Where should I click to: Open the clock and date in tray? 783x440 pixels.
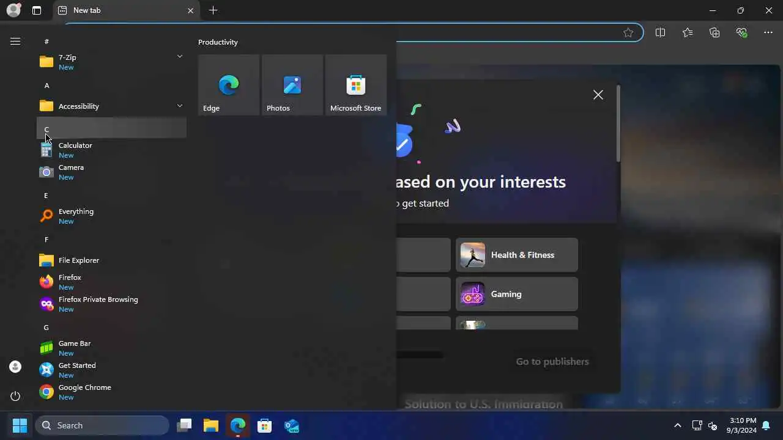[743, 425]
